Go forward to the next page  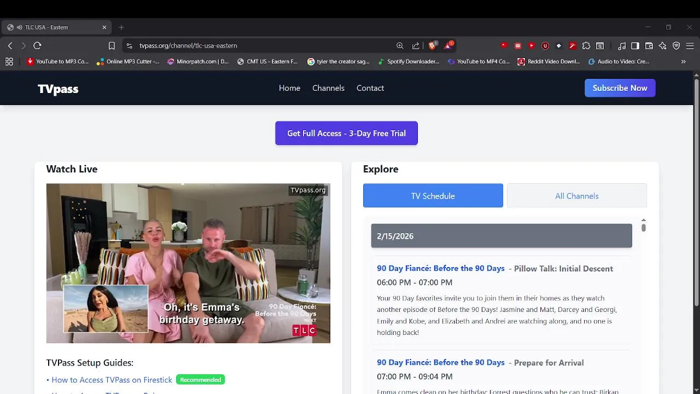tap(24, 46)
